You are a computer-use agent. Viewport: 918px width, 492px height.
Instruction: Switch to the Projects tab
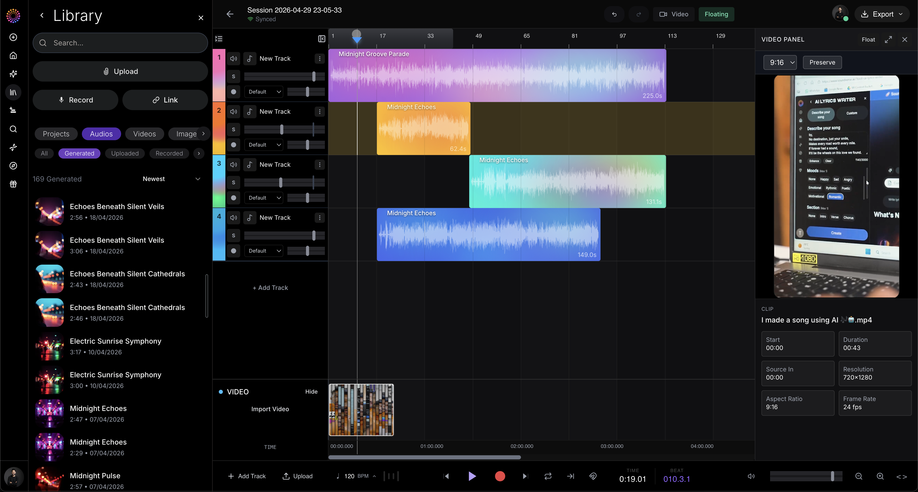pyautogui.click(x=56, y=134)
